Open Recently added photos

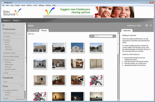click(x=11, y=57)
